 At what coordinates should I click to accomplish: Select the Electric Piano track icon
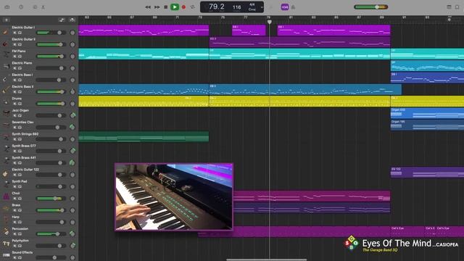click(6, 67)
